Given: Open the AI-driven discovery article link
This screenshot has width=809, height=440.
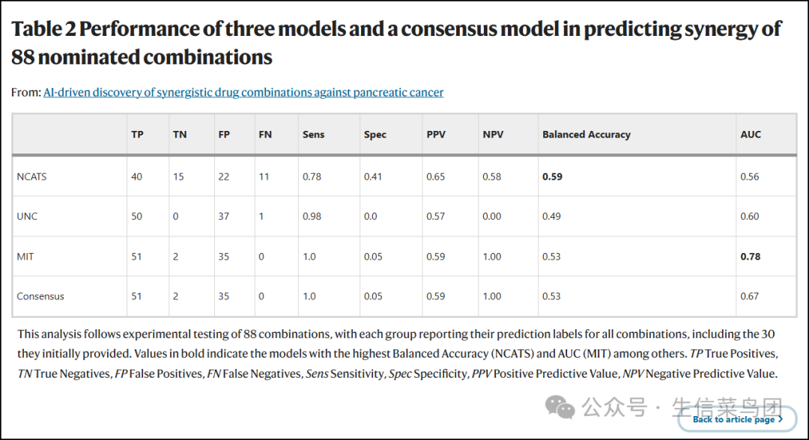Looking at the screenshot, I should [243, 93].
